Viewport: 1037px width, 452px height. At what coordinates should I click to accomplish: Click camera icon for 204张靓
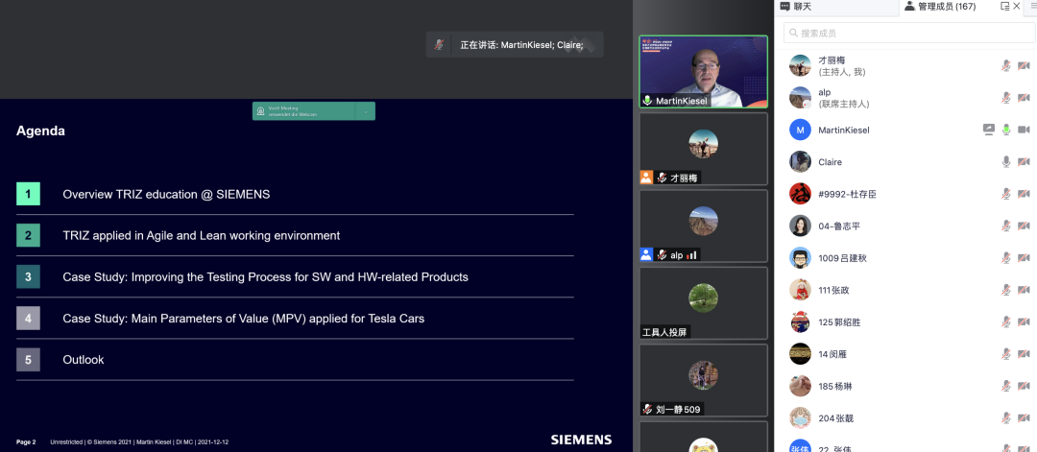tap(1024, 417)
